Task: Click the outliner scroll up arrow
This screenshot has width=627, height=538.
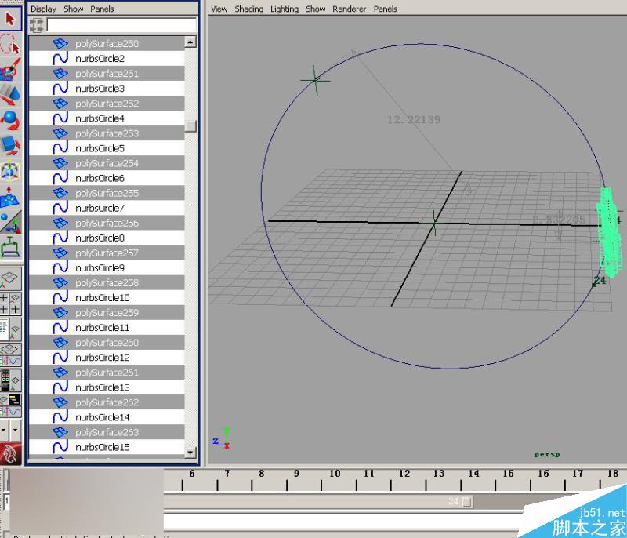Action: [190, 42]
